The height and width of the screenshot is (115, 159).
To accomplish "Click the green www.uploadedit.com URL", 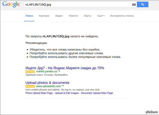I will (48, 86).
